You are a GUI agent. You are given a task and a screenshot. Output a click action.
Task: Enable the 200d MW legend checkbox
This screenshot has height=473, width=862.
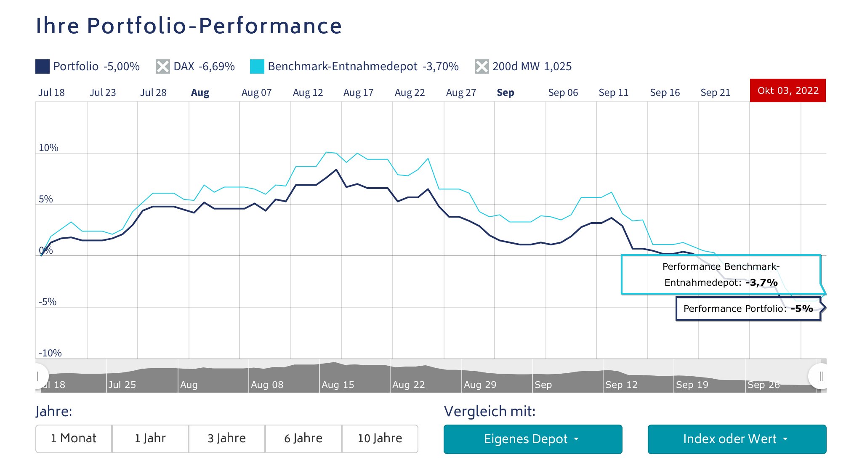point(482,66)
